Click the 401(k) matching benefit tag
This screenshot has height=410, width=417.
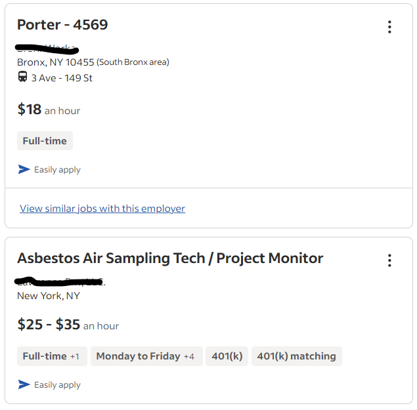click(x=297, y=356)
